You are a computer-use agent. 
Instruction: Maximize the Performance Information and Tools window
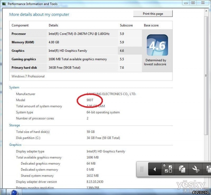tap(193, 3)
